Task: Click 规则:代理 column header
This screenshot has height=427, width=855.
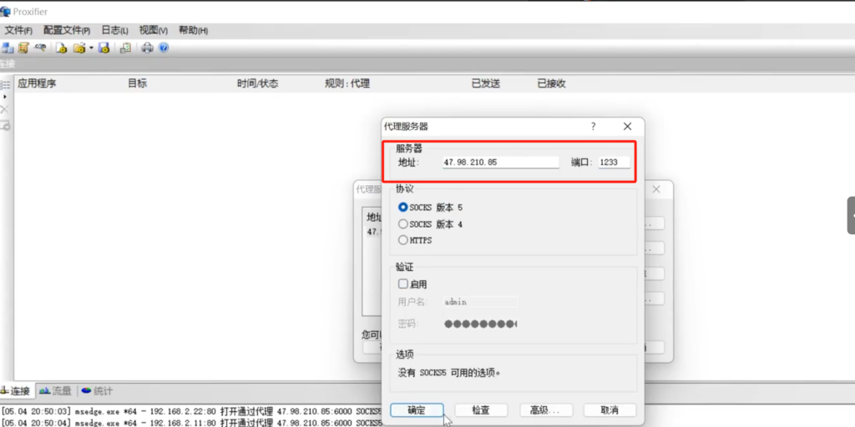Action: point(347,84)
